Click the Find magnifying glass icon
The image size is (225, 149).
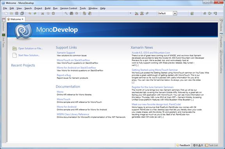click(66, 14)
